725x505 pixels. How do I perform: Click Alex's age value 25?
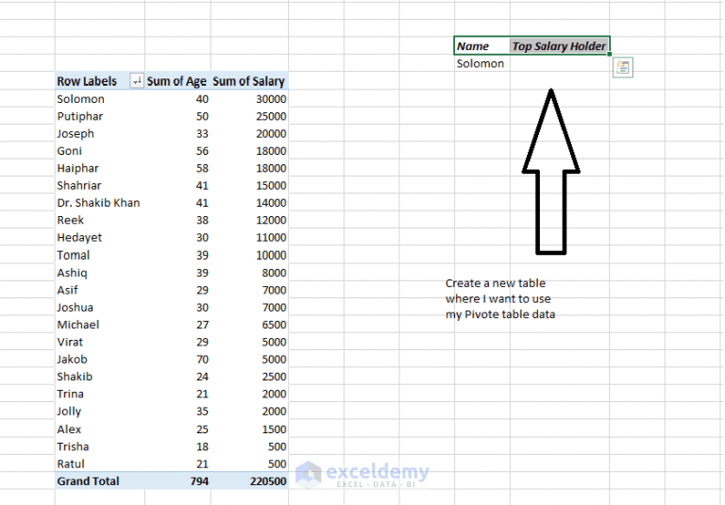202,429
